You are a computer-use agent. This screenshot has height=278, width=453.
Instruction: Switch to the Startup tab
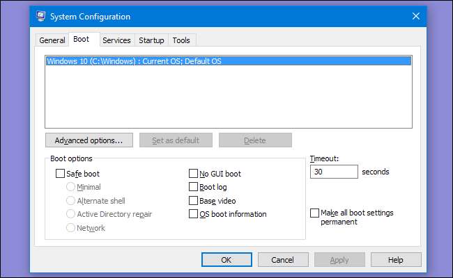pyautogui.click(x=151, y=40)
